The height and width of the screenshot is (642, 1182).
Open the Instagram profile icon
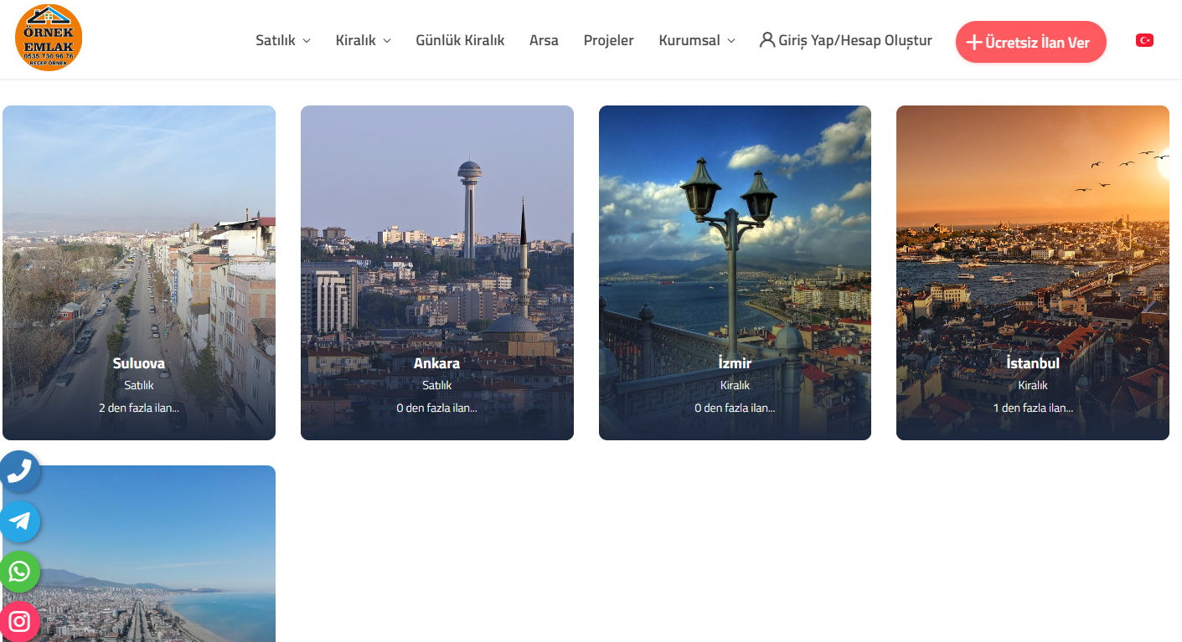19,621
